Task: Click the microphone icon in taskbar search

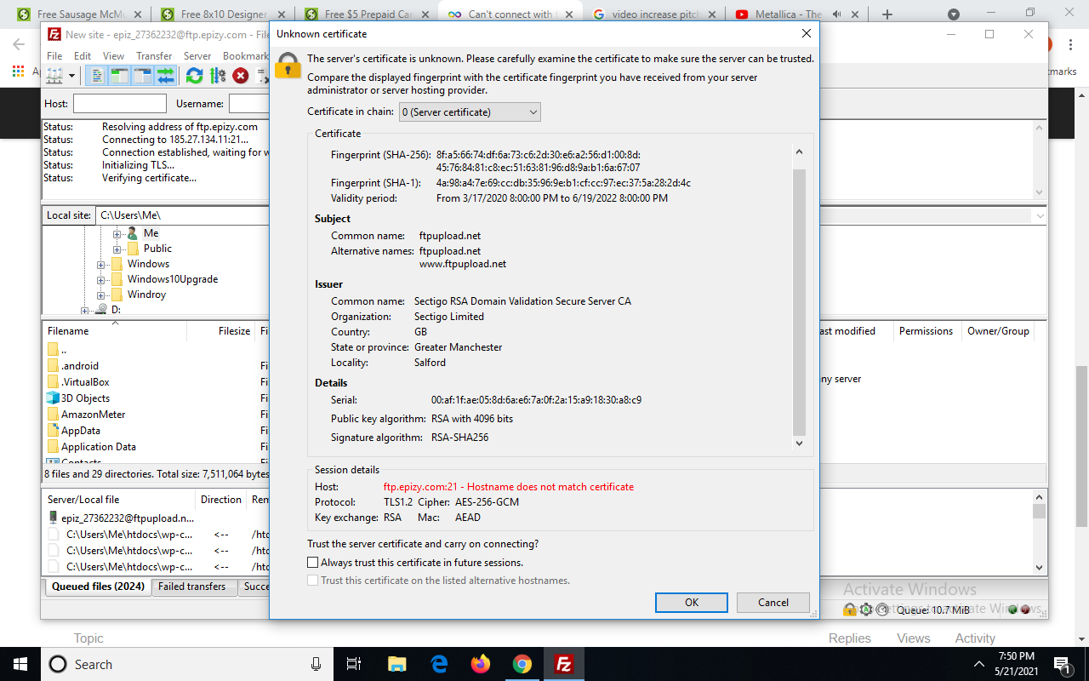Action: click(316, 664)
